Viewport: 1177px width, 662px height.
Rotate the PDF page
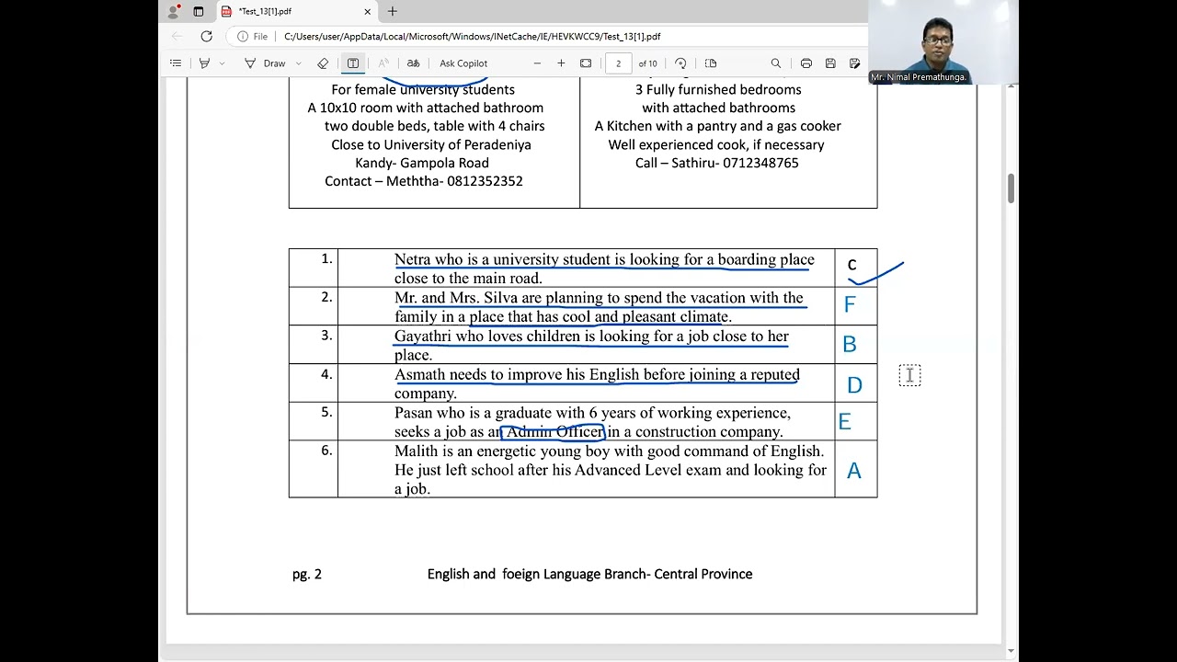coord(680,63)
